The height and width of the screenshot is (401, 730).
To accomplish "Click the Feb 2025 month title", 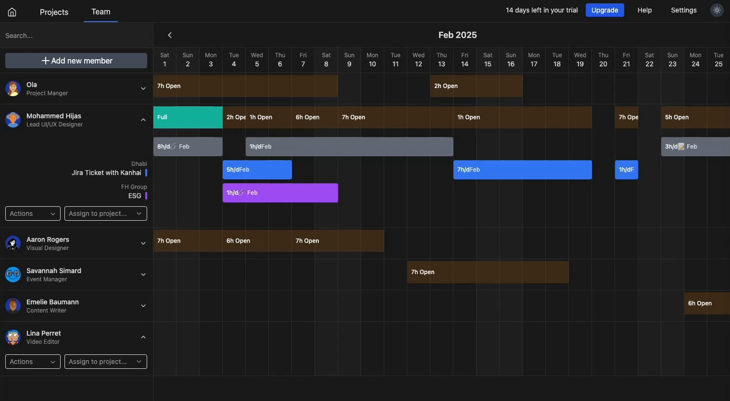I will coord(458,35).
